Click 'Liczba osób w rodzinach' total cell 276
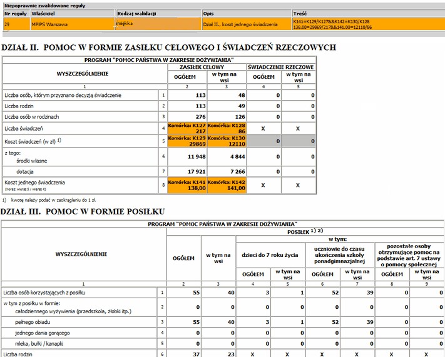This screenshot has height=357, width=445. [x=187, y=117]
